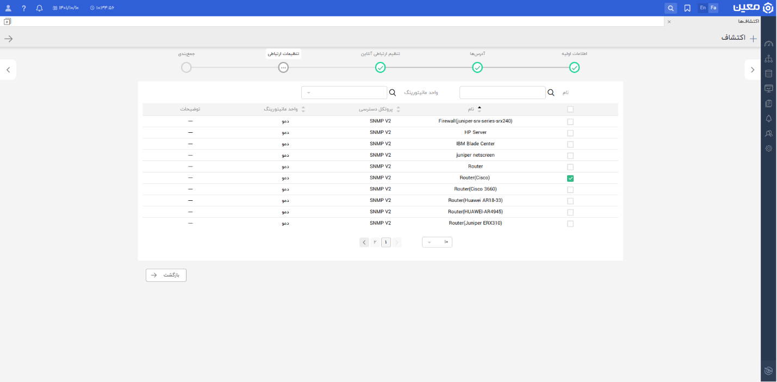This screenshot has height=382, width=777.
Task: Close the اکتشاف‌ها tab with the X
Action: [x=669, y=22]
